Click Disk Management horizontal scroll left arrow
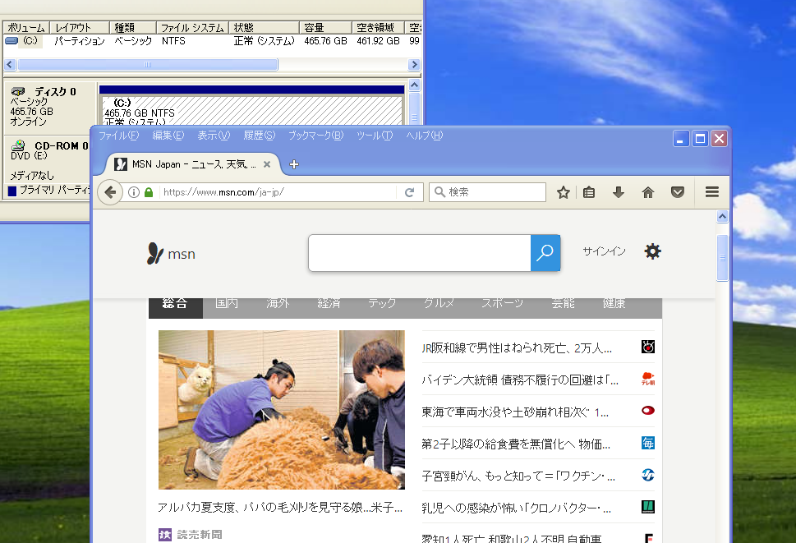Image resolution: width=796 pixels, height=543 pixels. coord(10,64)
